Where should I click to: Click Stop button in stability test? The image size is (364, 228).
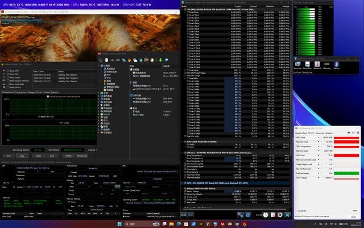(x=22, y=156)
